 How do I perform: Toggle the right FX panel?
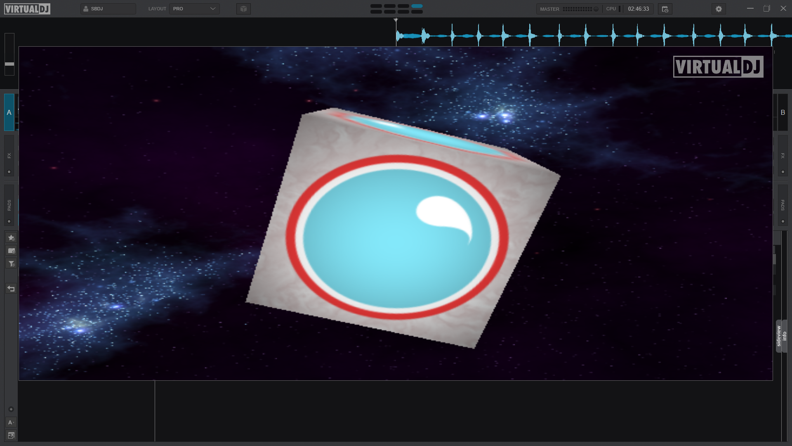(x=783, y=156)
